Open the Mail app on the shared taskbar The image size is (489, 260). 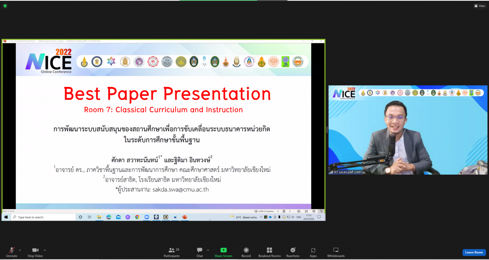[118, 217]
